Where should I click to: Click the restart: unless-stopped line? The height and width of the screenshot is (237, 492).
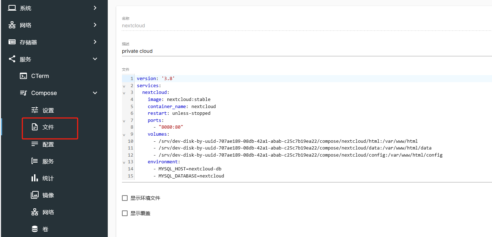pos(179,113)
